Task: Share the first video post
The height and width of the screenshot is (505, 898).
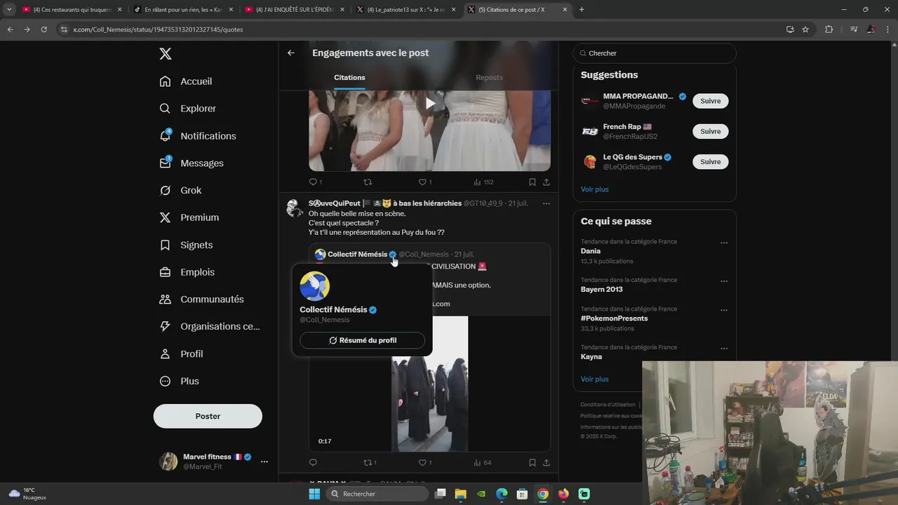Action: pyautogui.click(x=547, y=182)
